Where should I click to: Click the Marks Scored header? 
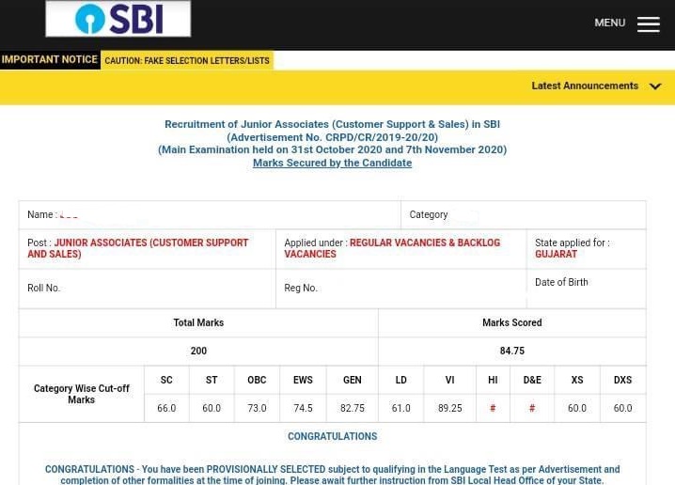tap(511, 322)
